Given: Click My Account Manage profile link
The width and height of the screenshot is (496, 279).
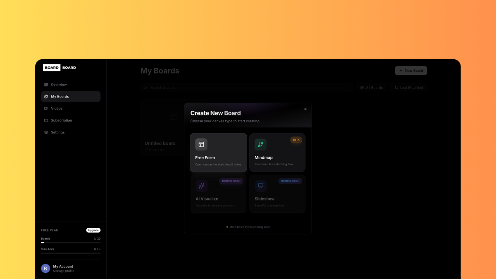Looking at the screenshot, I should [63, 269].
